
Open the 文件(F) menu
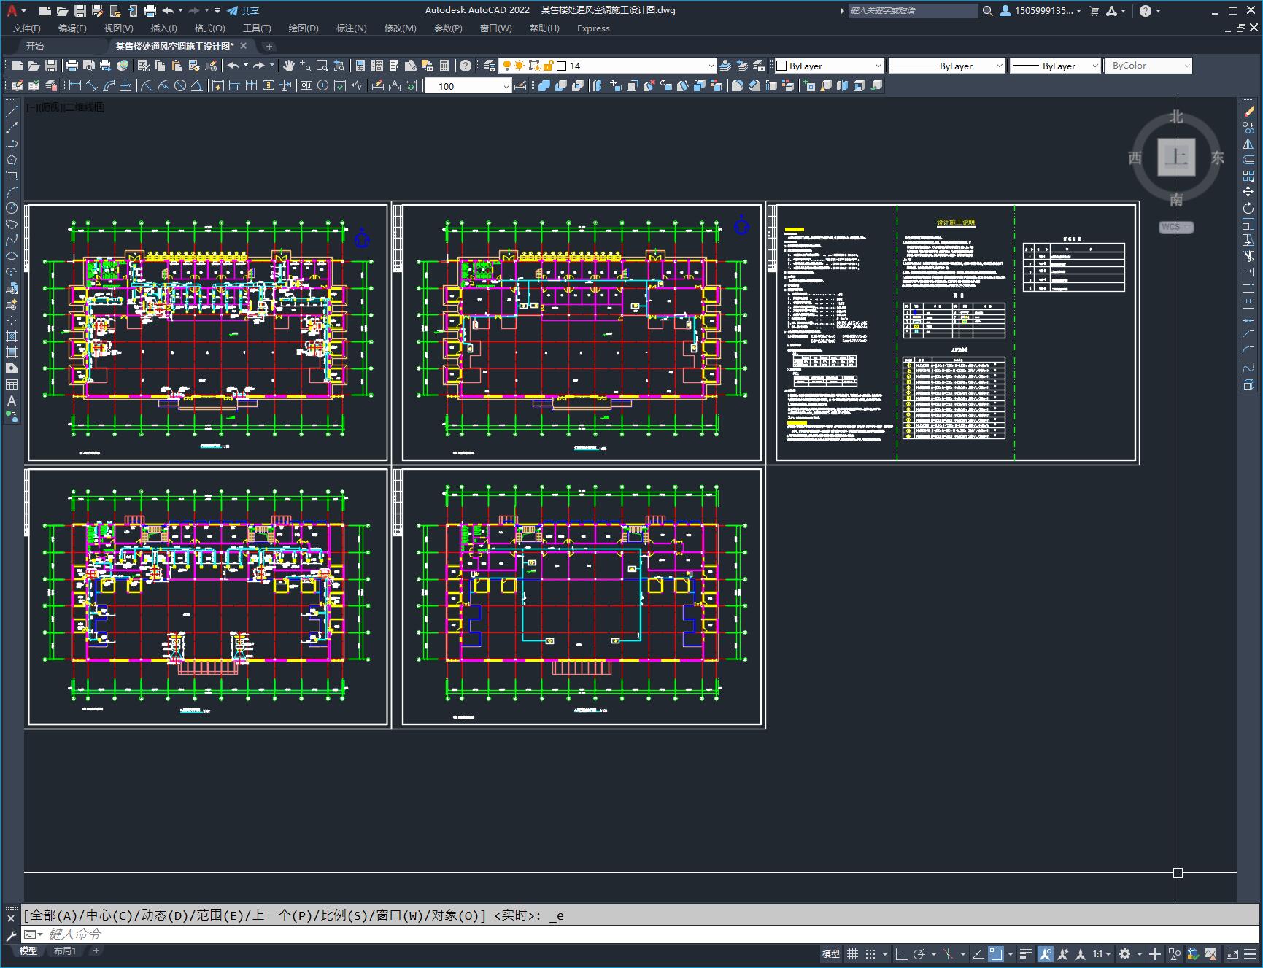click(x=27, y=28)
